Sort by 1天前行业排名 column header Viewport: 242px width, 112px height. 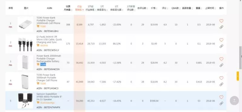[91, 8]
